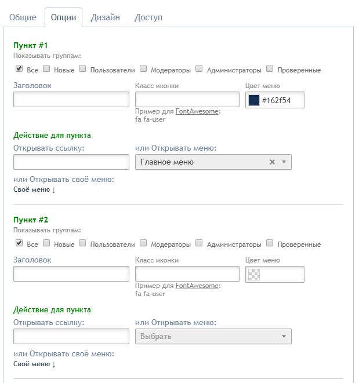Open the empty checkered color swatch in Пункт #2
The image size is (359, 383).
point(254,275)
